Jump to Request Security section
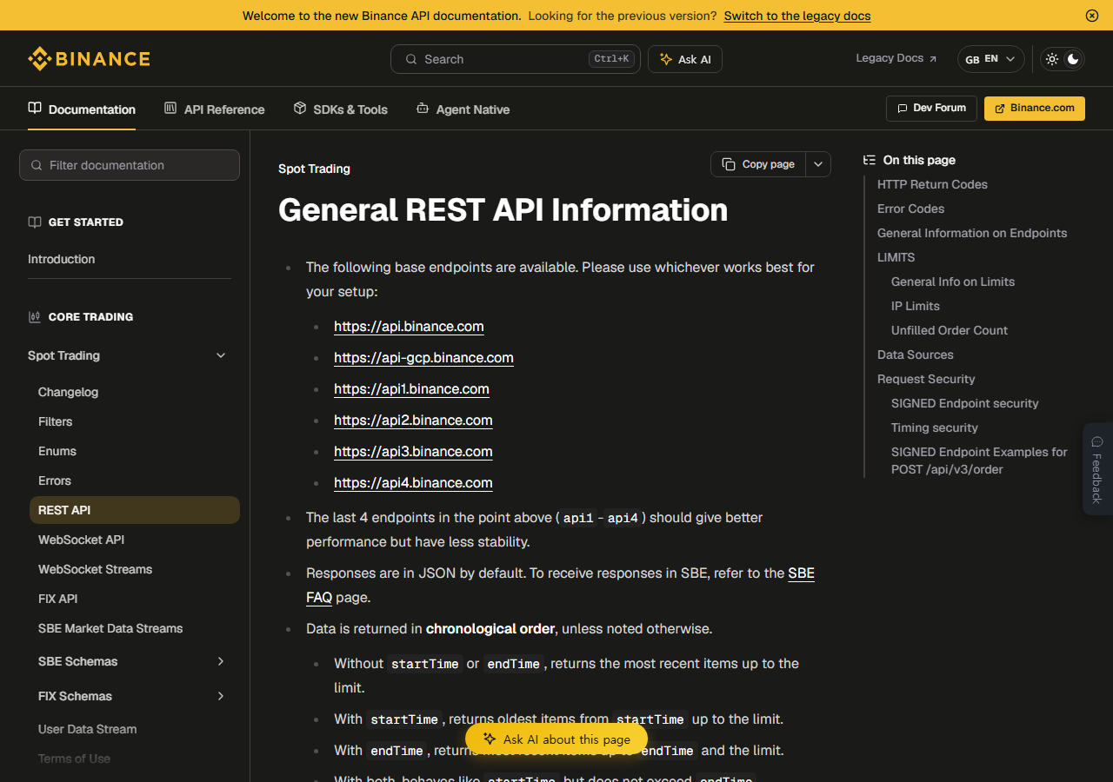 click(926, 379)
